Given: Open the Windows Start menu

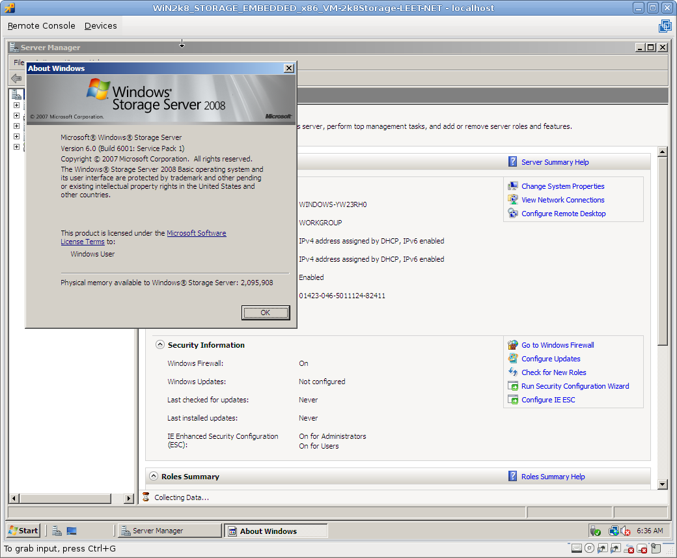Looking at the screenshot, I should pos(23,531).
